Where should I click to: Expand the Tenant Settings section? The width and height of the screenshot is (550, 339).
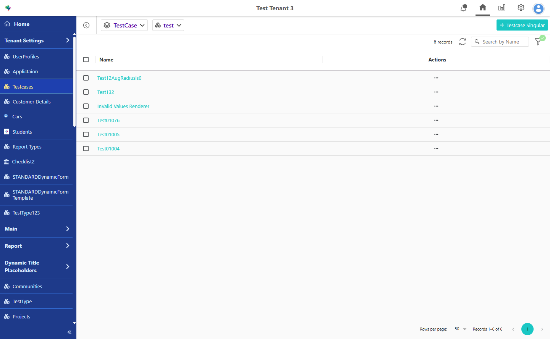pyautogui.click(x=36, y=40)
